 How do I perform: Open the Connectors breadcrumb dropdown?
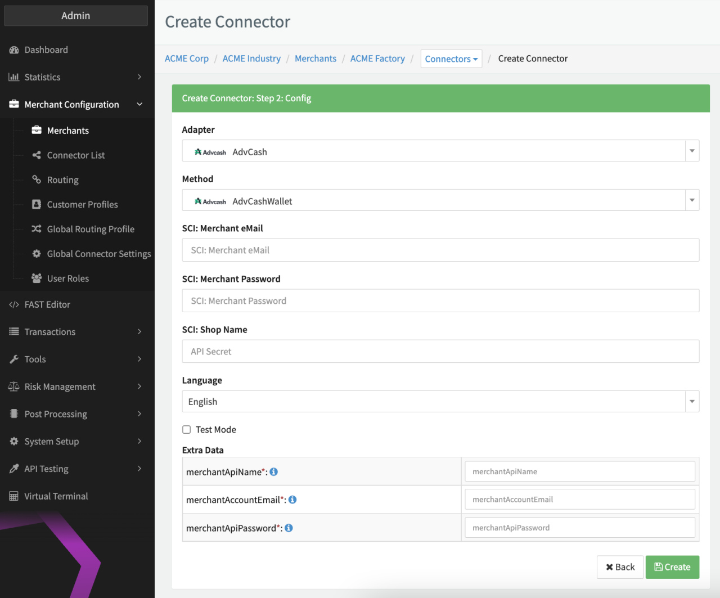451,59
